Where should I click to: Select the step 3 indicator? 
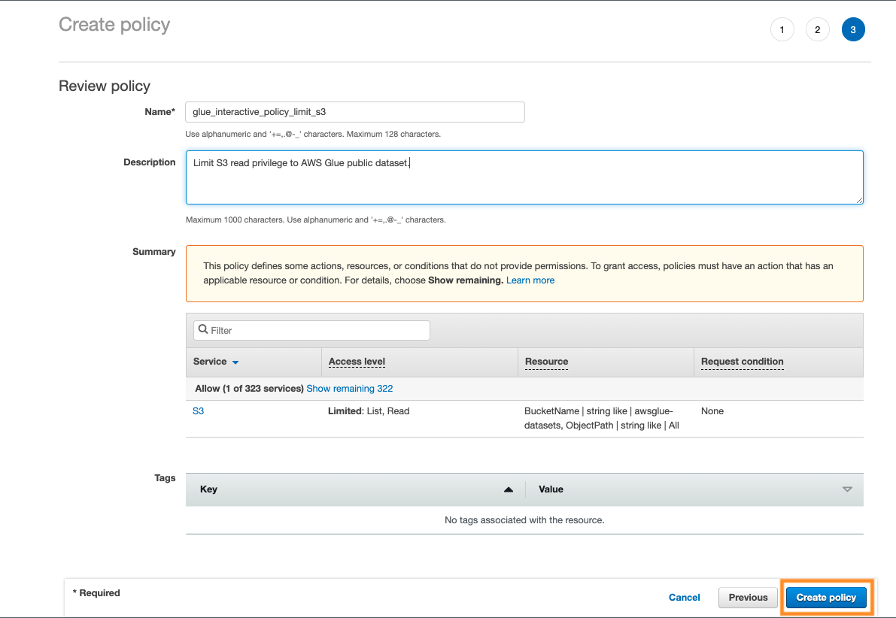[x=853, y=30]
